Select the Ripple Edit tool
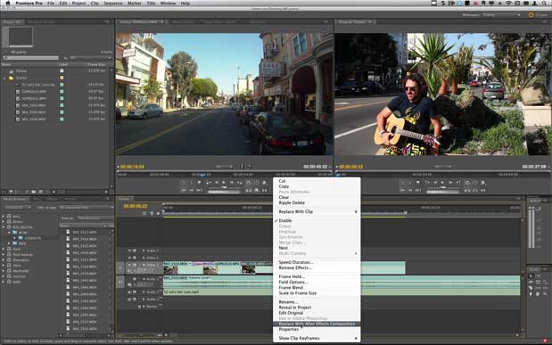The height and width of the screenshot is (345, 552). pyautogui.click(x=531, y=282)
